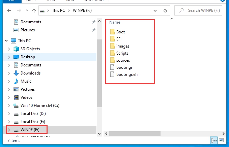Select the Boot folder icon
Screen dimensions: 229x147
(x=112, y=32)
